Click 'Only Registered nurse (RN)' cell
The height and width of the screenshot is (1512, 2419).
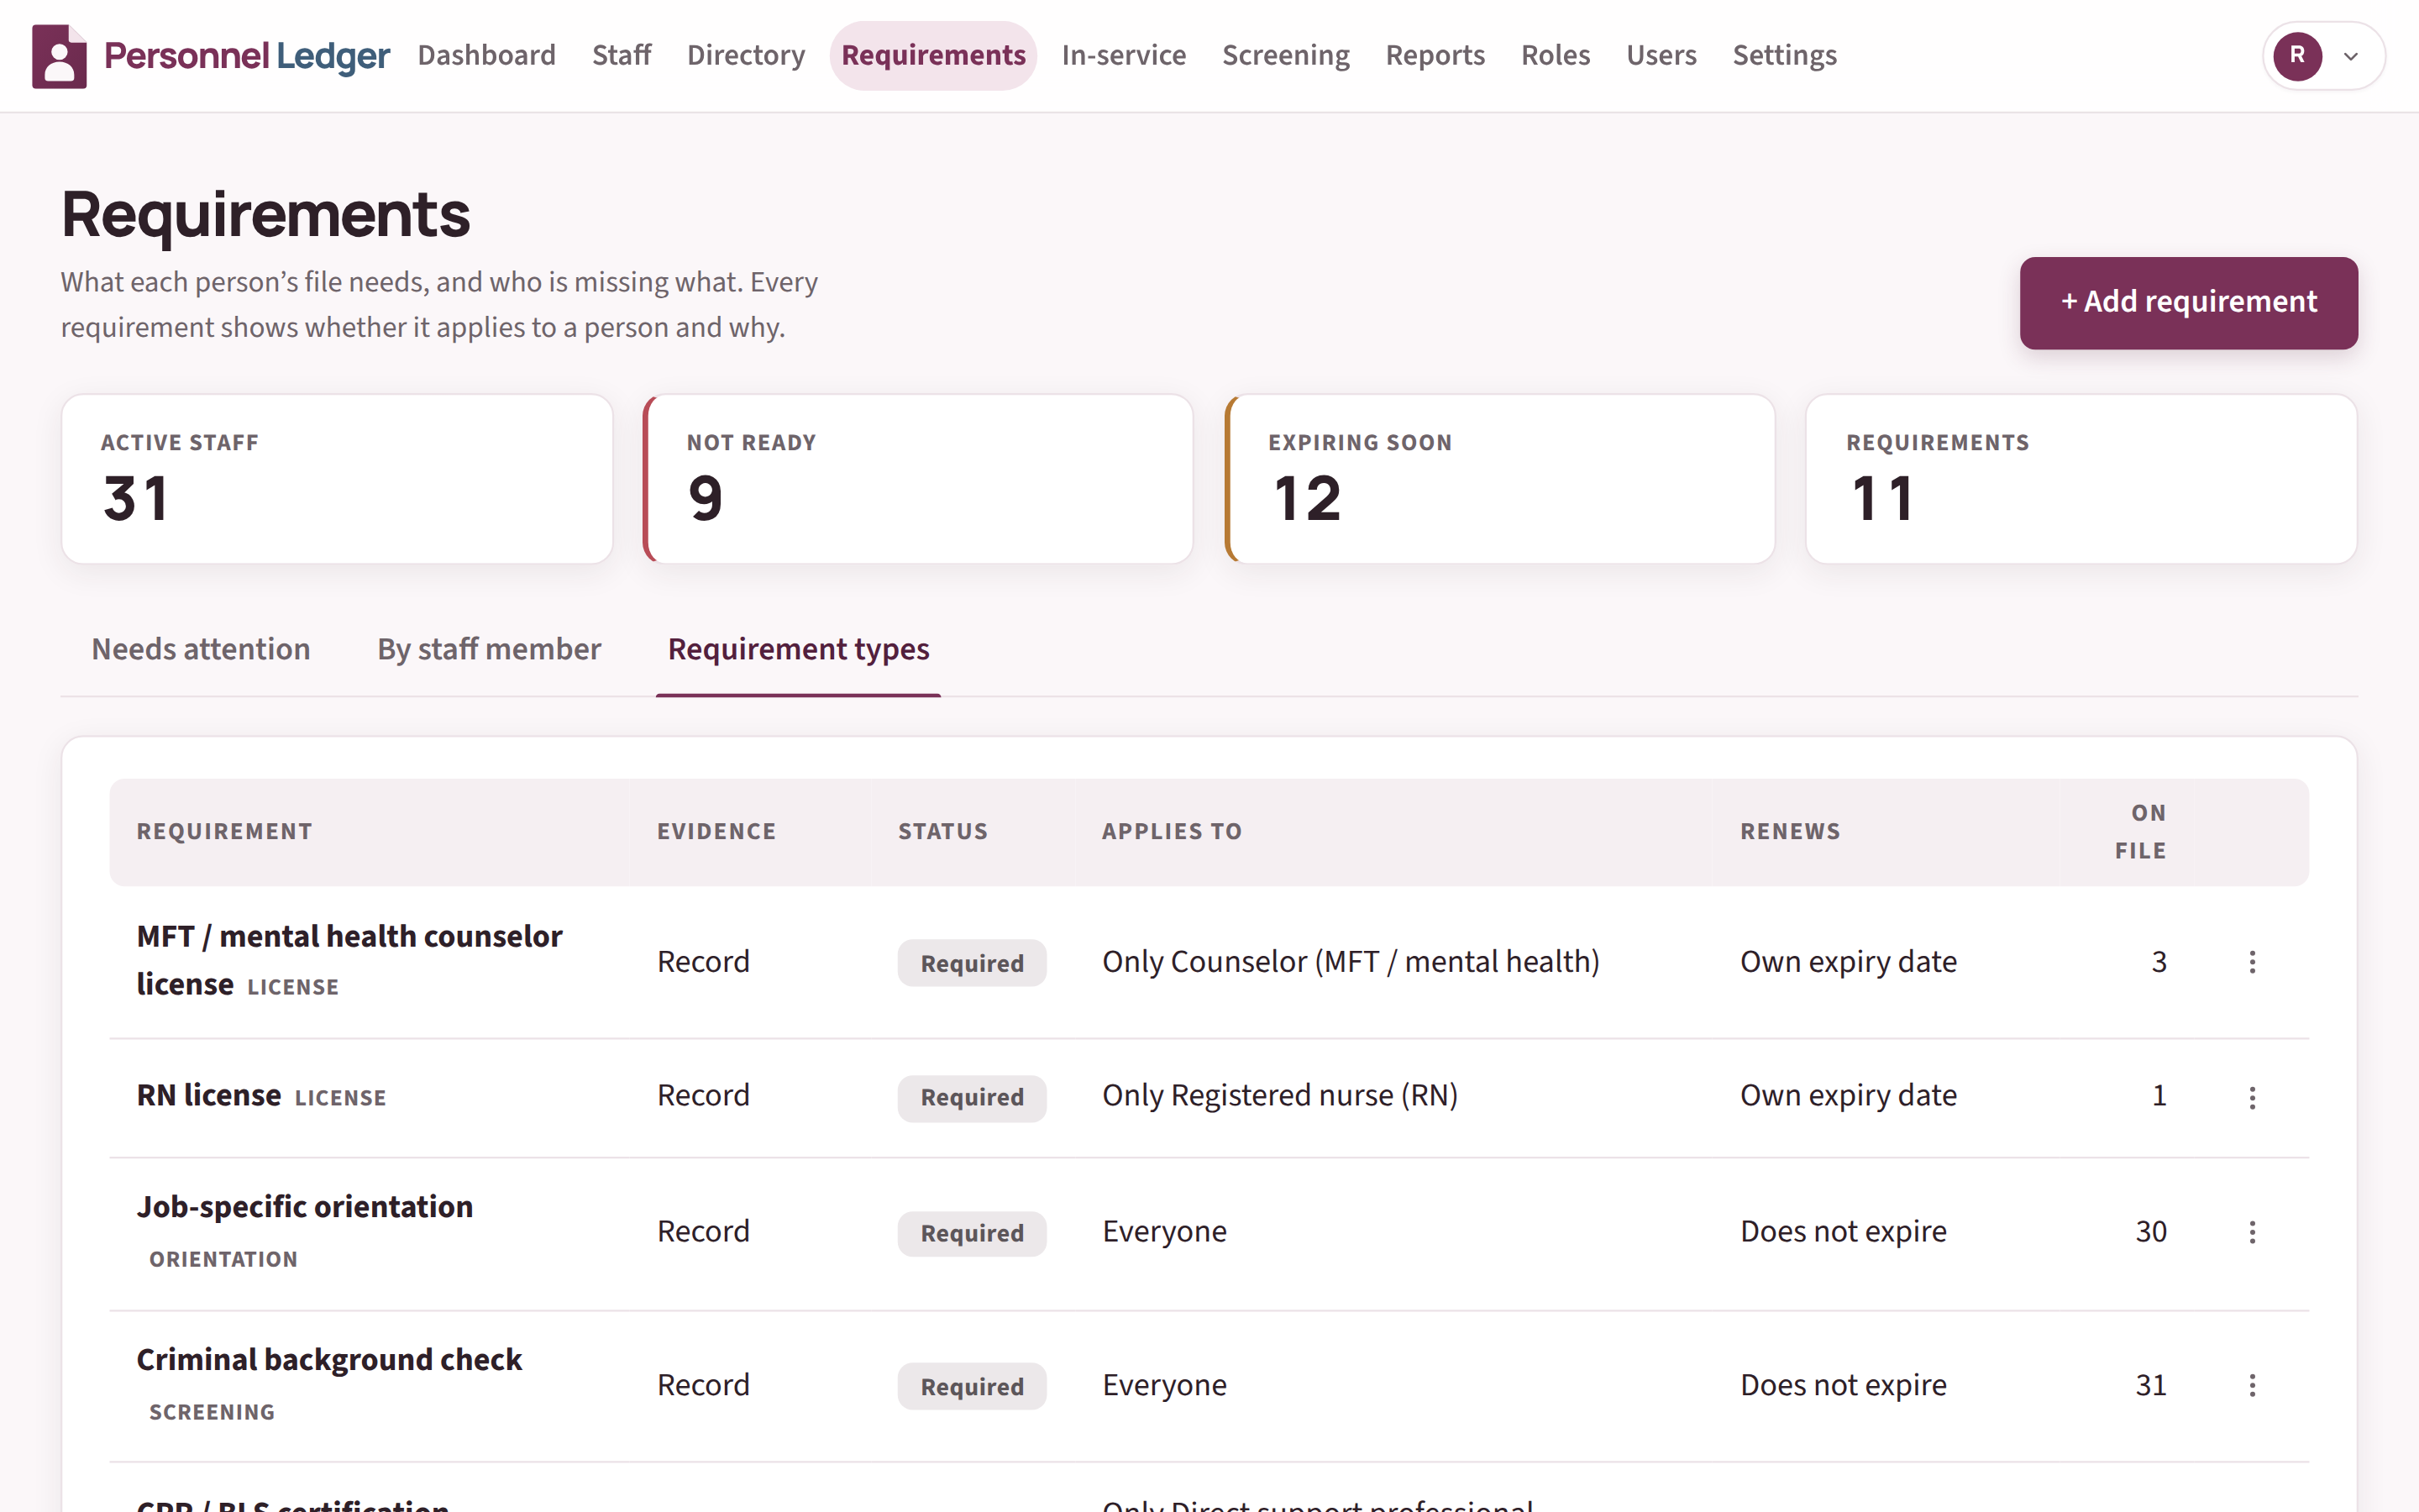[x=1279, y=1095]
